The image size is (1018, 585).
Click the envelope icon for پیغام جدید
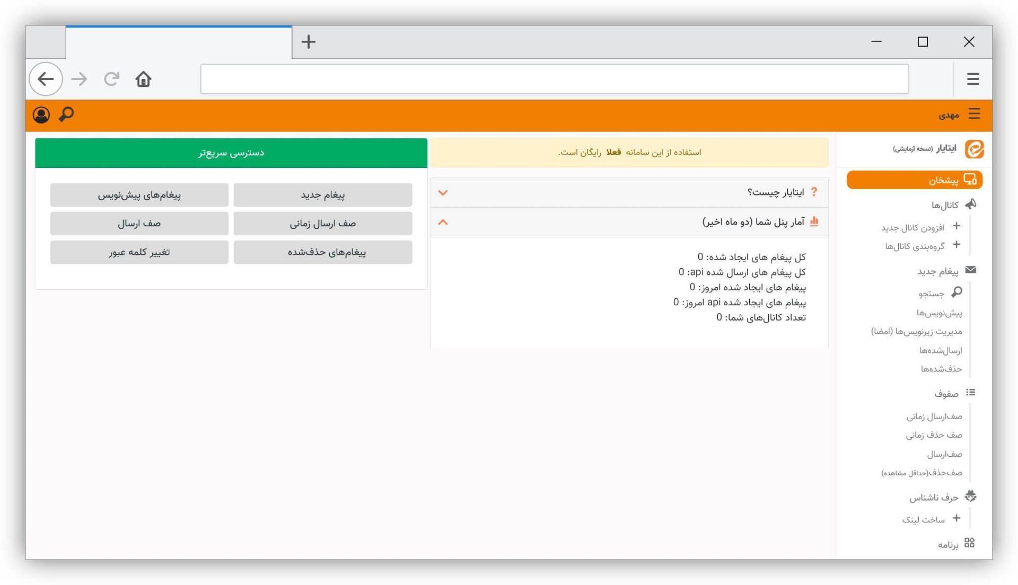(x=970, y=270)
